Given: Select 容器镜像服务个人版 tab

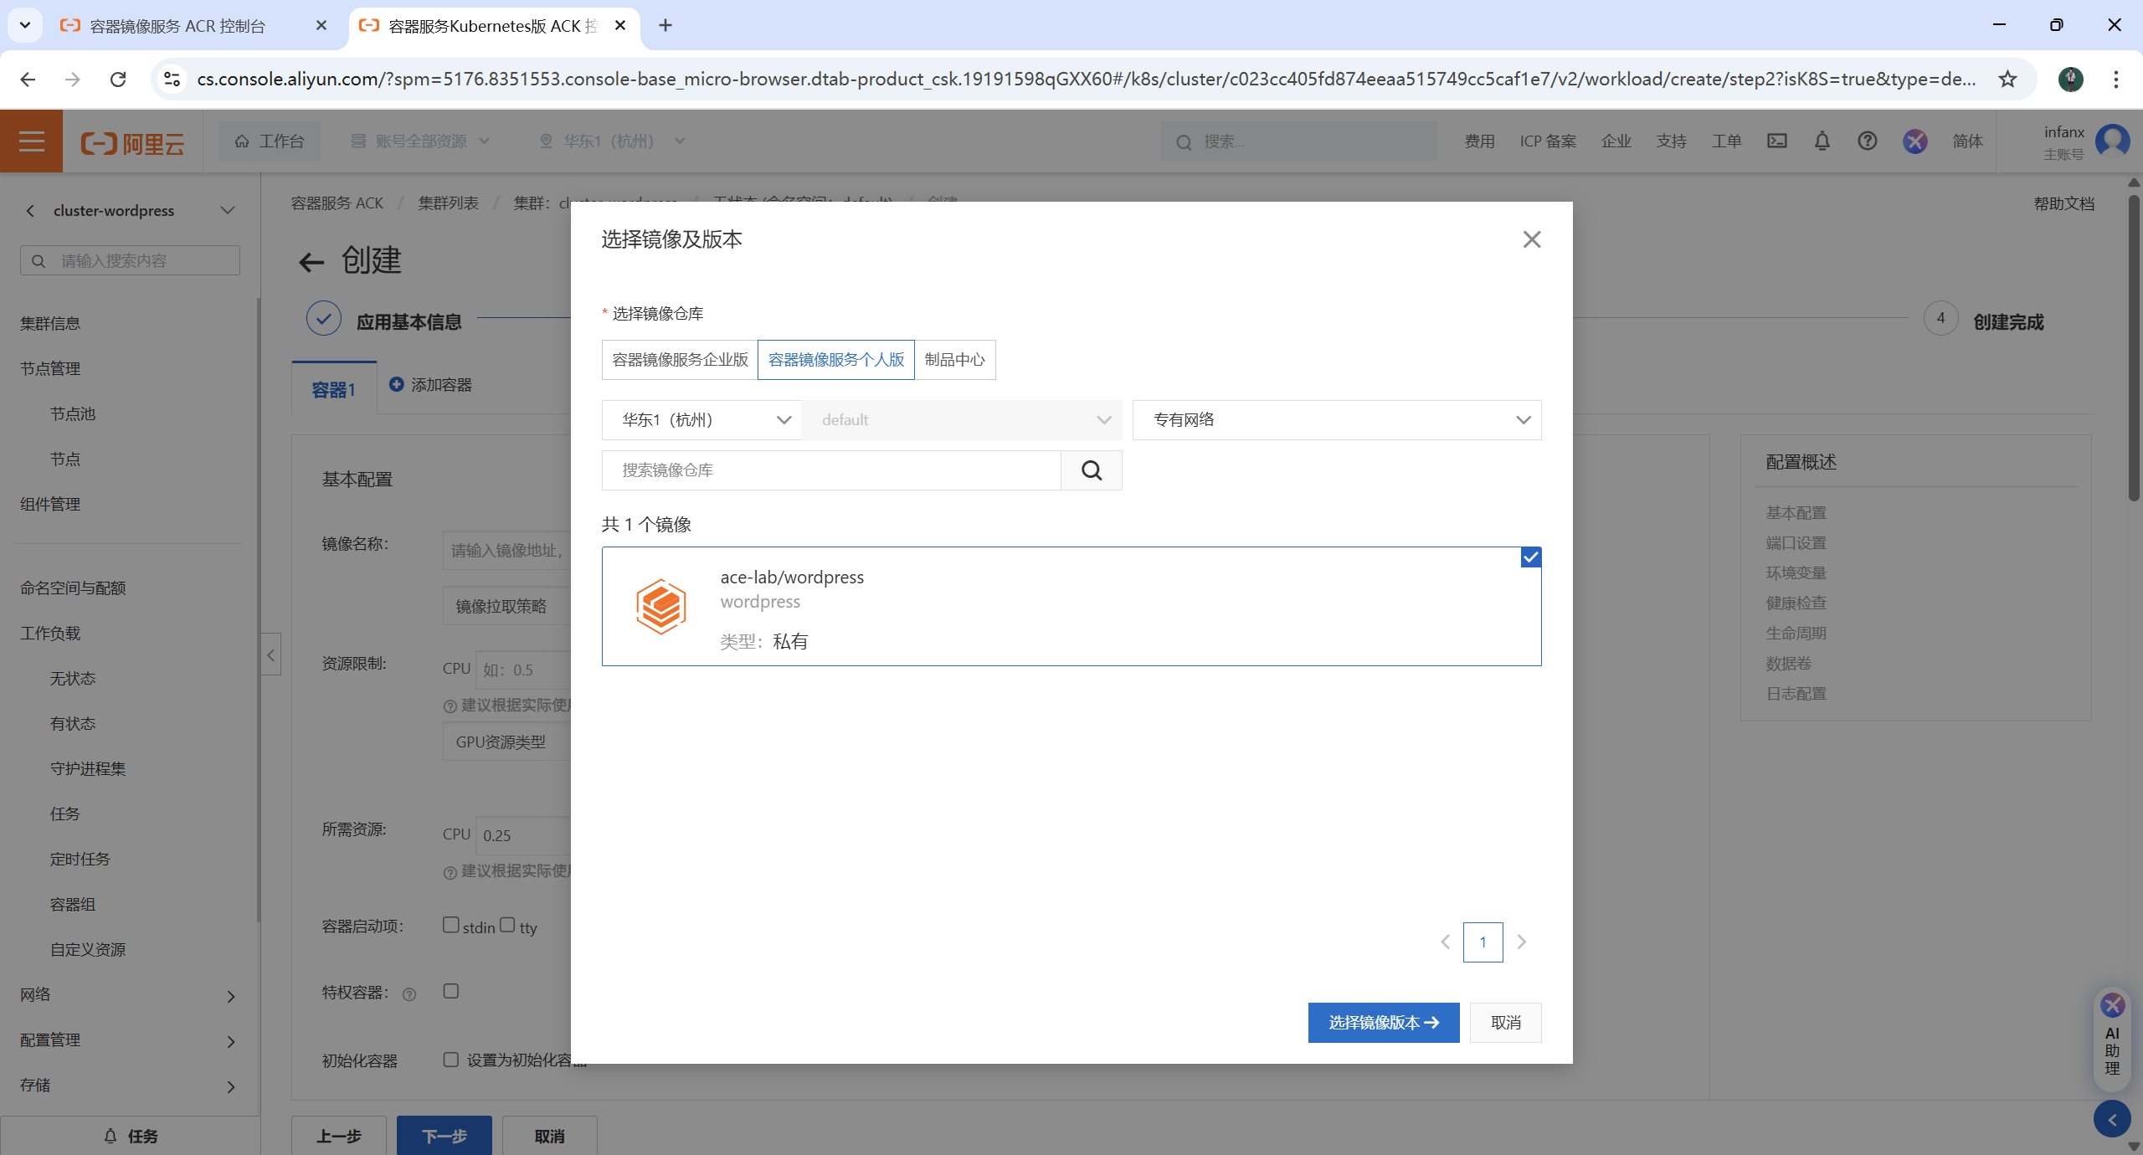Looking at the screenshot, I should [836, 360].
